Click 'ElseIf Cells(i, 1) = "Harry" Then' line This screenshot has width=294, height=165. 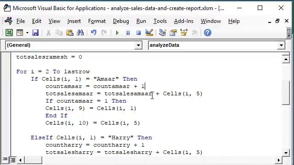(91, 137)
